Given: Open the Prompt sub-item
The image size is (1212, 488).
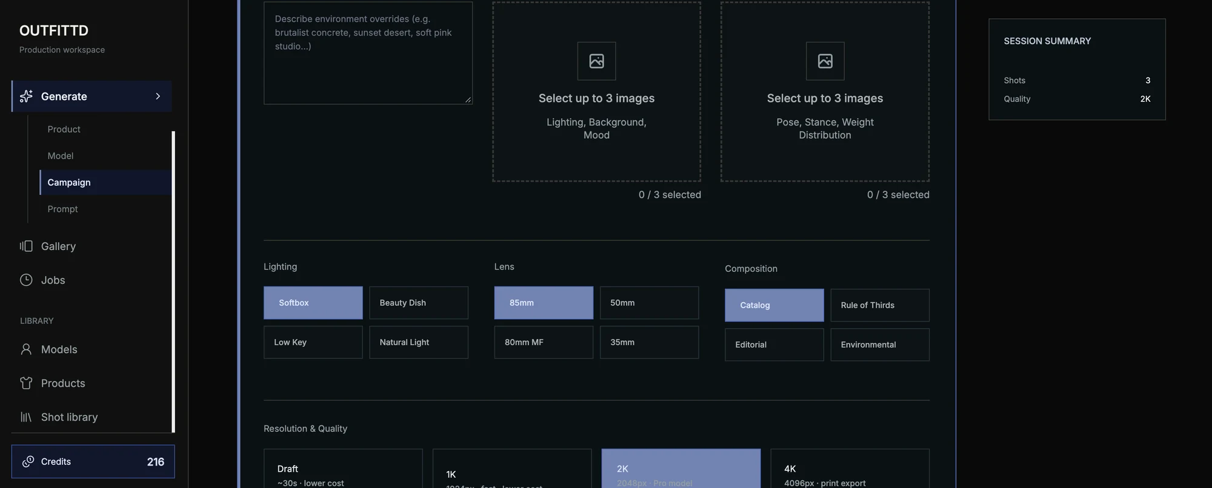Looking at the screenshot, I should [x=105, y=209].
